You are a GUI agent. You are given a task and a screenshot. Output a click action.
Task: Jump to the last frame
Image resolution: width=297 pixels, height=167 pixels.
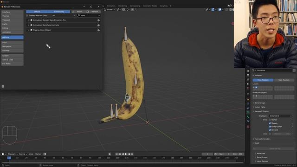(132, 154)
